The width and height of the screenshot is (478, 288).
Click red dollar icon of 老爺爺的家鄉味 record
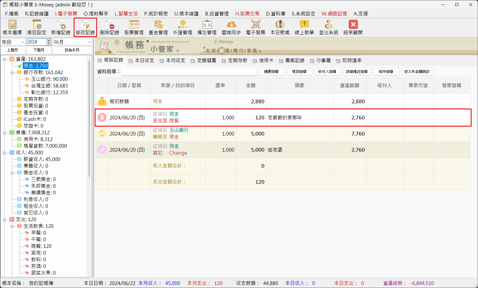point(102,117)
